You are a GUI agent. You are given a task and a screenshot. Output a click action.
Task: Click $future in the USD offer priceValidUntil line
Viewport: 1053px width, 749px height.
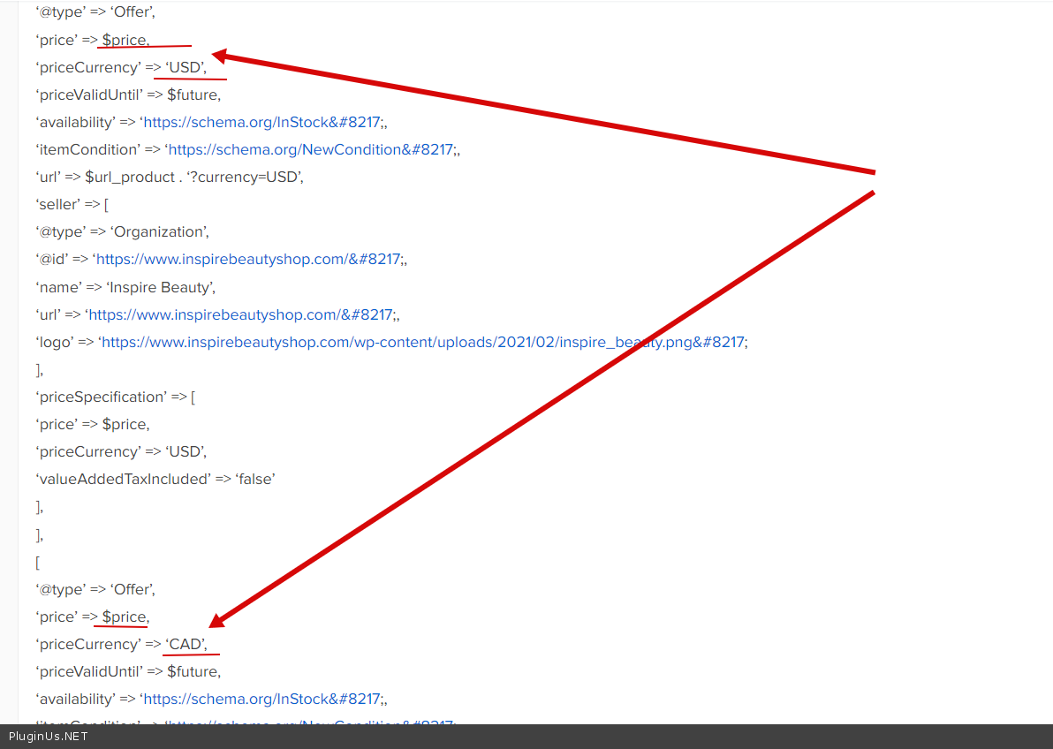tap(193, 95)
